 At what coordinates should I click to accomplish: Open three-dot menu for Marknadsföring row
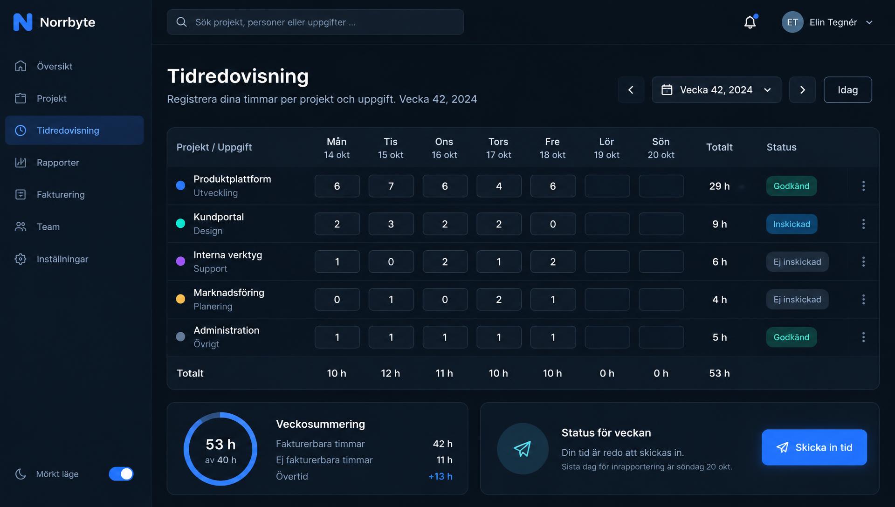tap(863, 299)
